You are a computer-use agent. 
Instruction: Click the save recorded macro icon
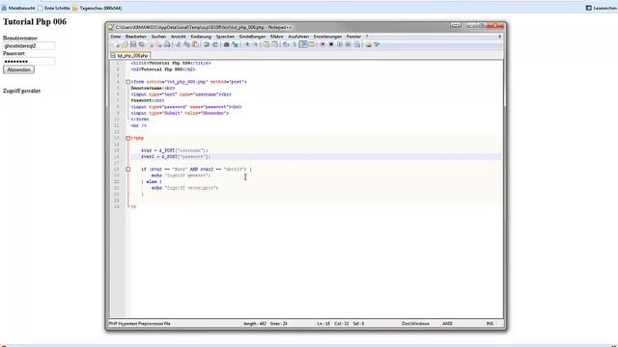pos(357,44)
